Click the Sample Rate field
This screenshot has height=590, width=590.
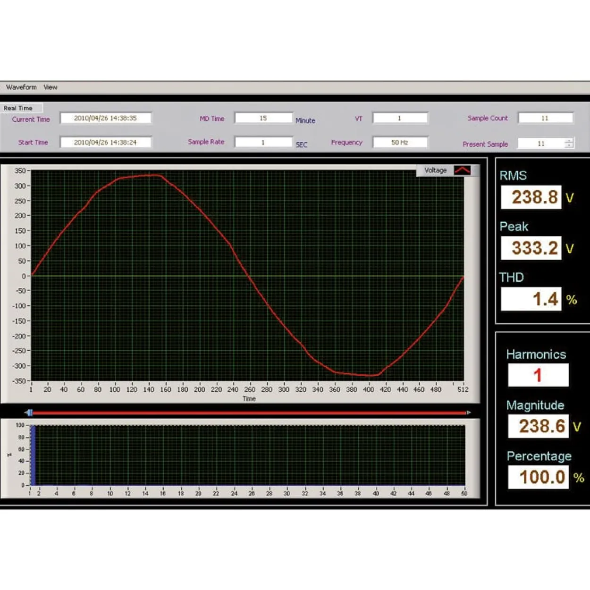[x=263, y=142]
